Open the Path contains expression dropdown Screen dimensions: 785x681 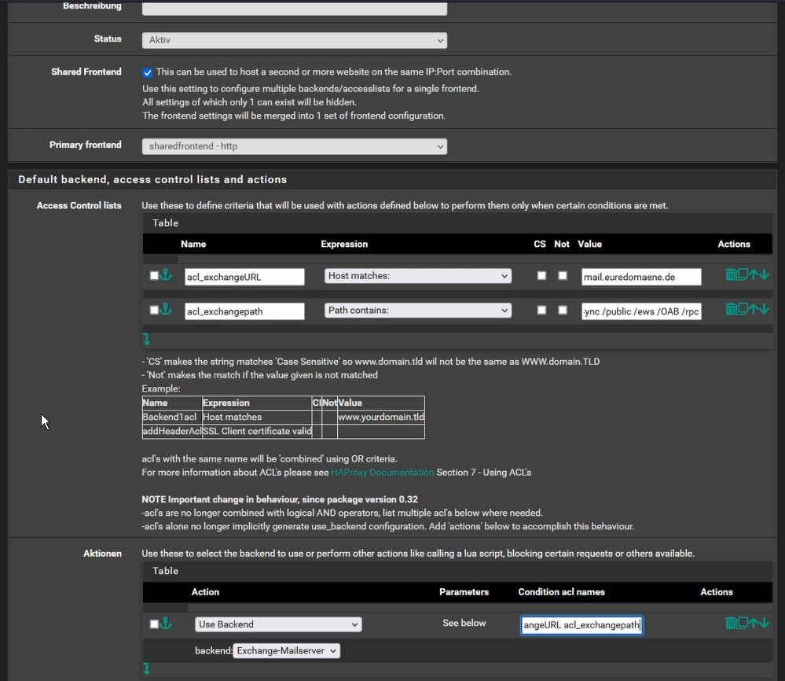pyautogui.click(x=418, y=311)
